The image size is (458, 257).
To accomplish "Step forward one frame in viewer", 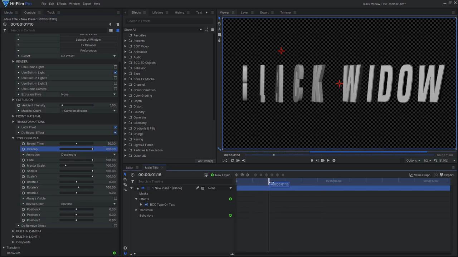I will click(x=323, y=161).
